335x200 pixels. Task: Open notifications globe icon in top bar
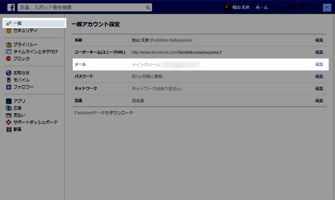302,7
